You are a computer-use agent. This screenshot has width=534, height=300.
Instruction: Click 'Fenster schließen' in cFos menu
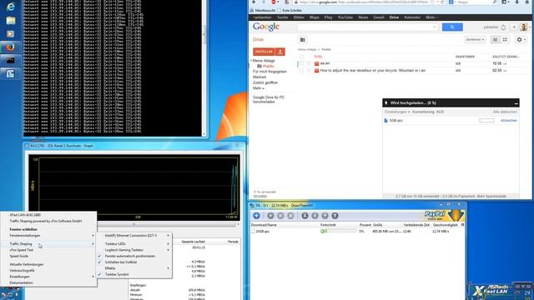23,229
